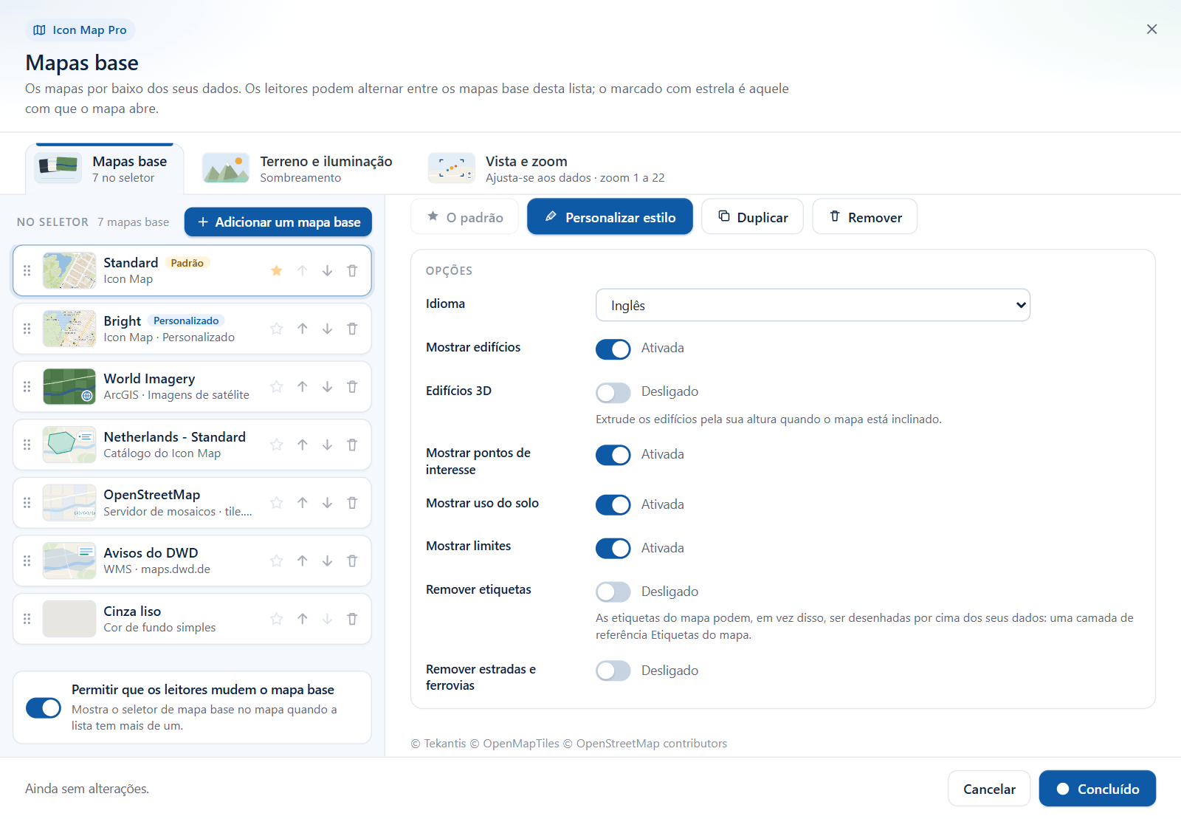Star the Cinza liso basemap as default
This screenshot has width=1181, height=819.
pyautogui.click(x=277, y=619)
